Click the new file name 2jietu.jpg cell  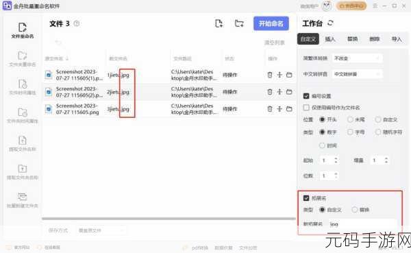119,92
